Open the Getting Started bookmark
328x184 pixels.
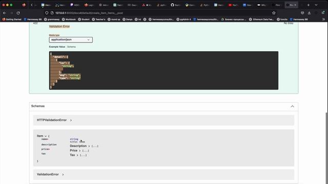tap(12, 19)
